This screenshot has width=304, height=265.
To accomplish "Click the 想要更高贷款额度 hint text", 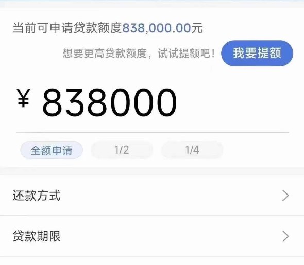I will 105,53.
